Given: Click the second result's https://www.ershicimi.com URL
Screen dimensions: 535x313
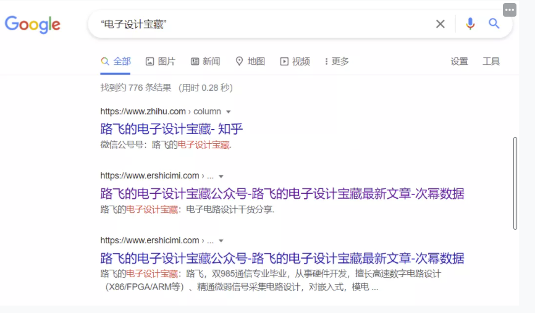Looking at the screenshot, I should [x=150, y=175].
